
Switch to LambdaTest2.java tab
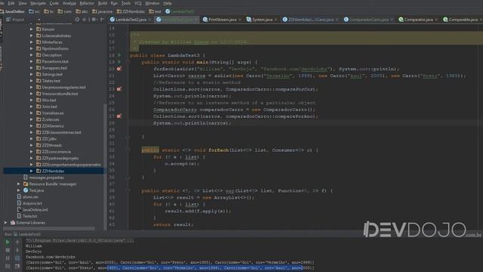(x=131, y=20)
